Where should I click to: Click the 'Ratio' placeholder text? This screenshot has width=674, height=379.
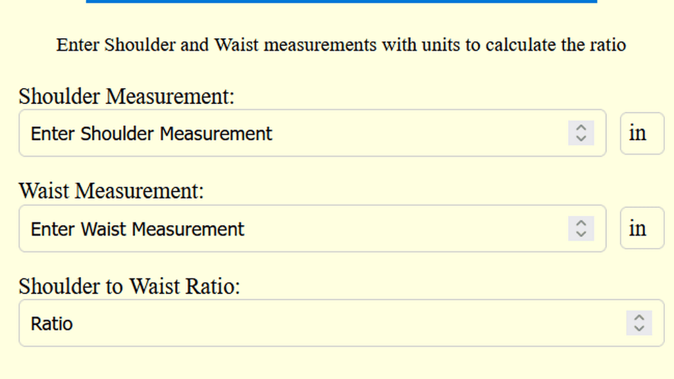52,324
